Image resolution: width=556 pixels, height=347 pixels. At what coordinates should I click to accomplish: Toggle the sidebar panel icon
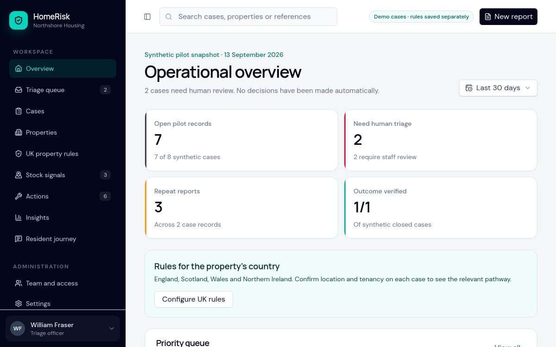(147, 17)
